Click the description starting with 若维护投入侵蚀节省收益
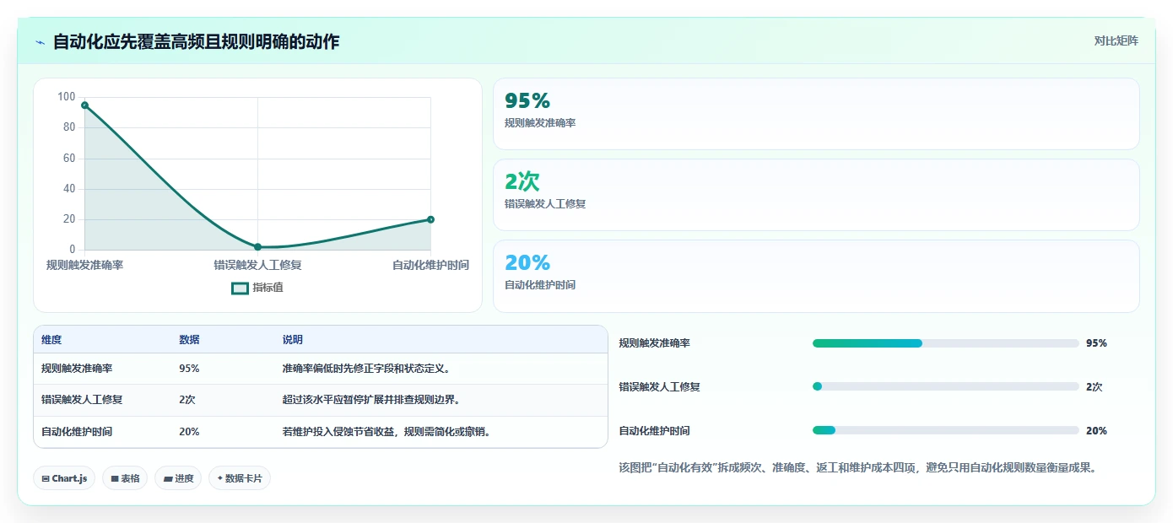This screenshot has height=523, width=1173. point(386,432)
